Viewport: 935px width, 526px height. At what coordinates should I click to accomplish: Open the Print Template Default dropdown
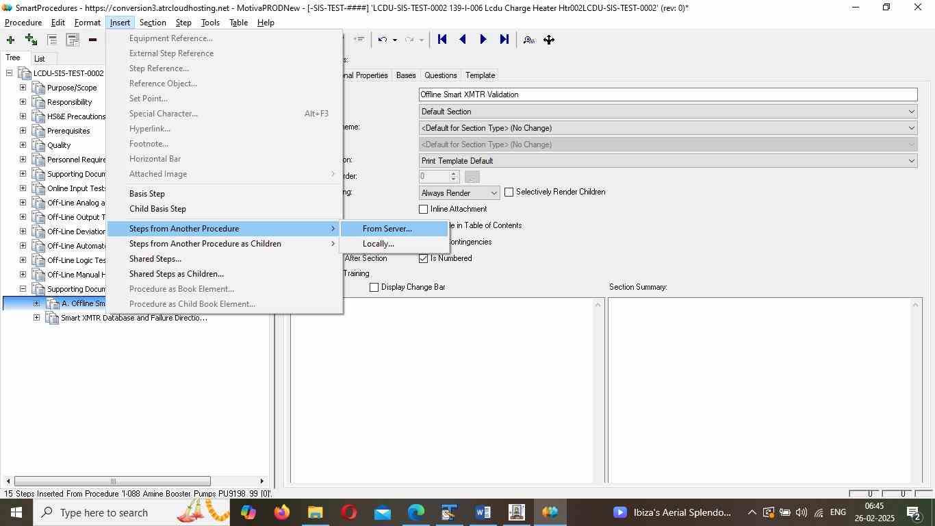point(668,161)
